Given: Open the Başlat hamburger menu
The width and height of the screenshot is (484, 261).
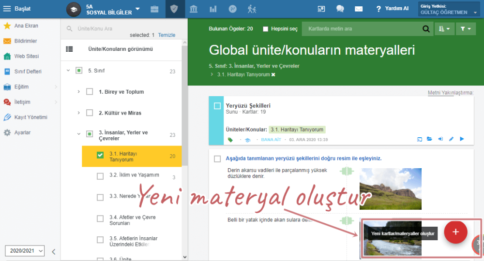Looking at the screenshot, I should [x=7, y=9].
